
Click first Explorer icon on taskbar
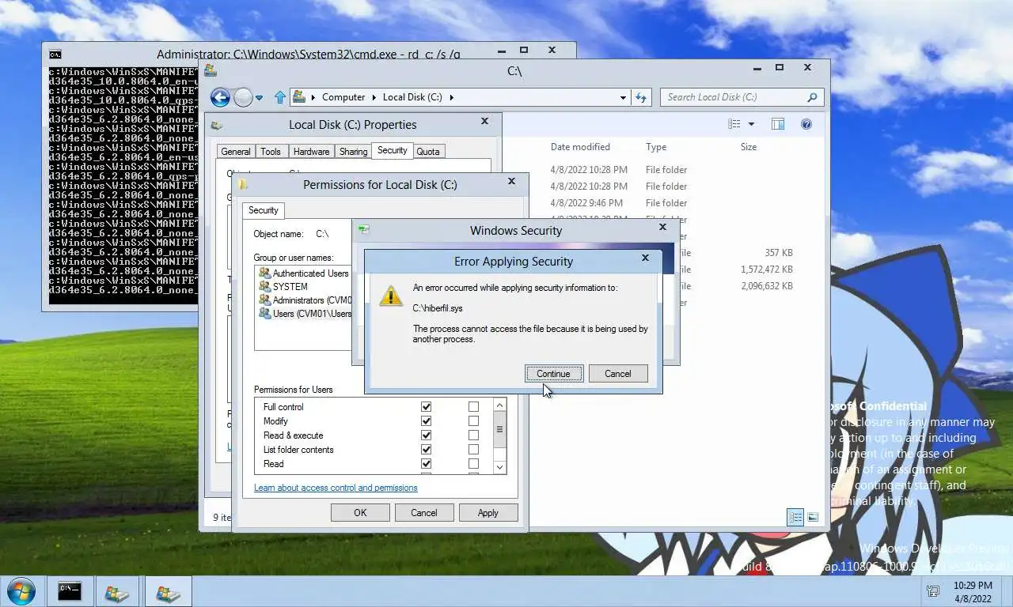coord(117,591)
